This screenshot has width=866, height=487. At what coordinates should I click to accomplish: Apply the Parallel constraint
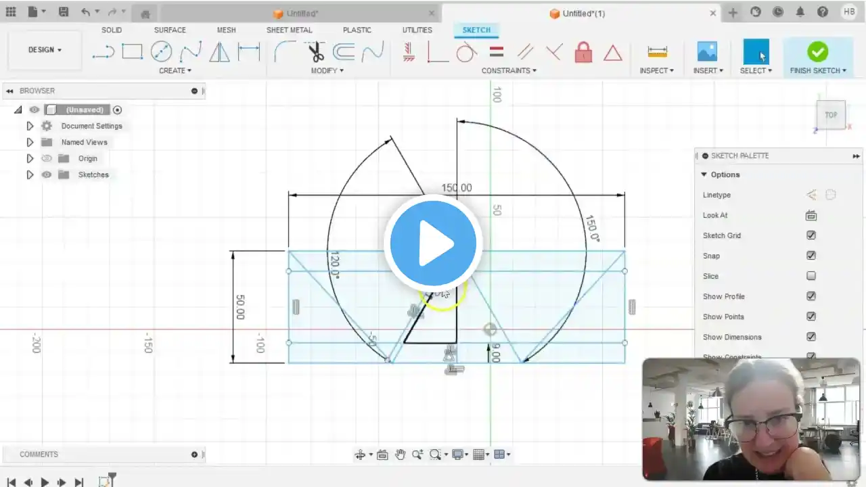click(x=525, y=52)
